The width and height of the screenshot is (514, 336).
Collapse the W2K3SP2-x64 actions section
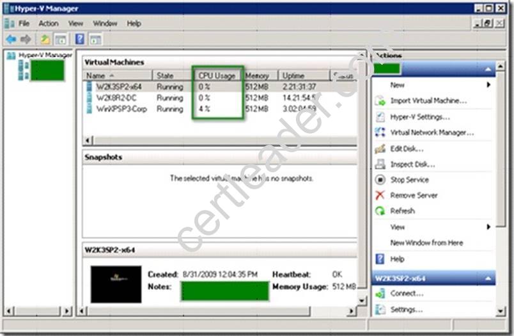tap(489, 278)
